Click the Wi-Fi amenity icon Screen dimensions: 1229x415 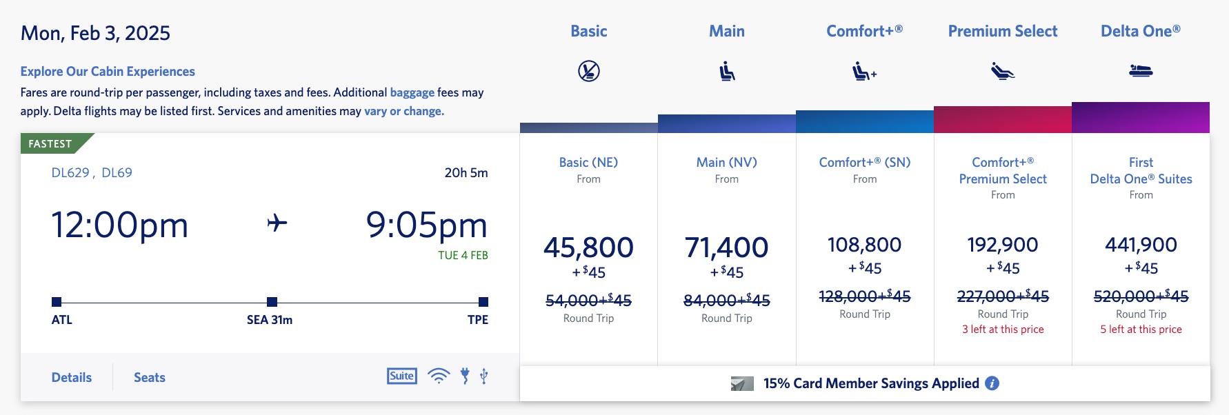click(439, 376)
